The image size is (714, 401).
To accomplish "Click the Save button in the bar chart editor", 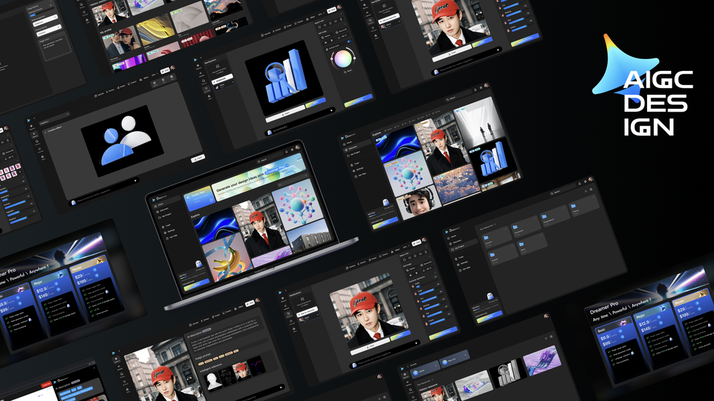I will click(x=331, y=10).
